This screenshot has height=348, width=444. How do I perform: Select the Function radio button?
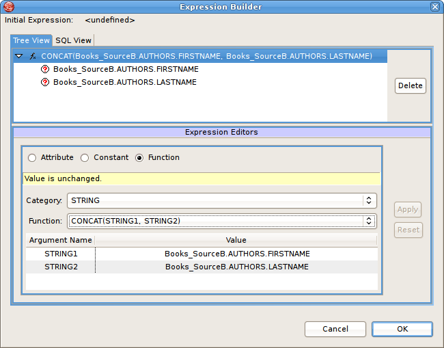pos(139,158)
